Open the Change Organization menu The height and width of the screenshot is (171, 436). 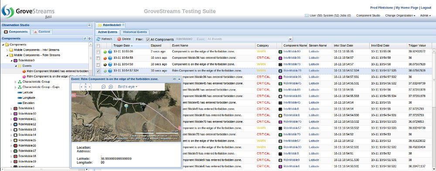(x=400, y=16)
